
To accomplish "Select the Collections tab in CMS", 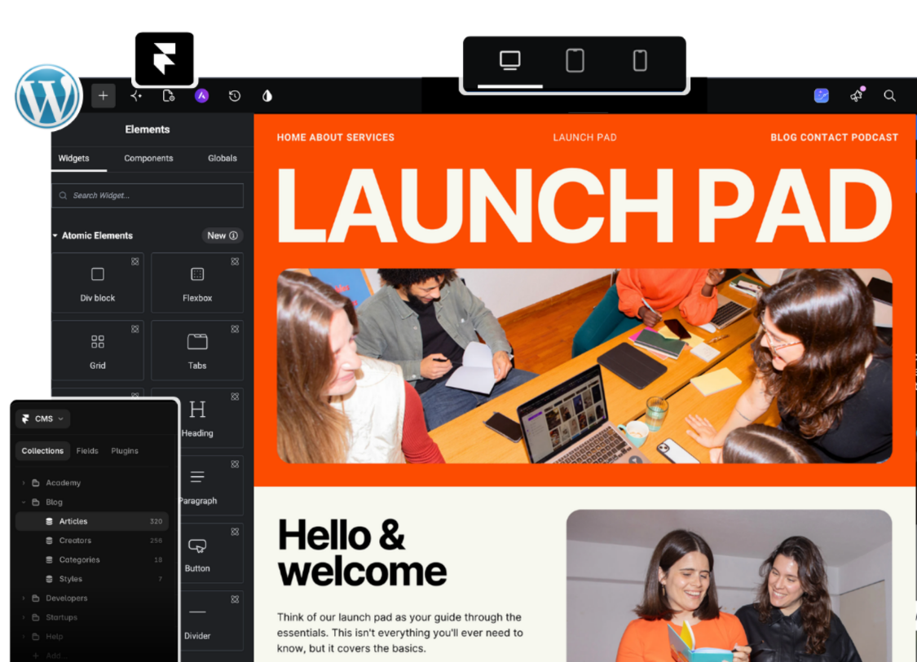I will pyautogui.click(x=42, y=450).
